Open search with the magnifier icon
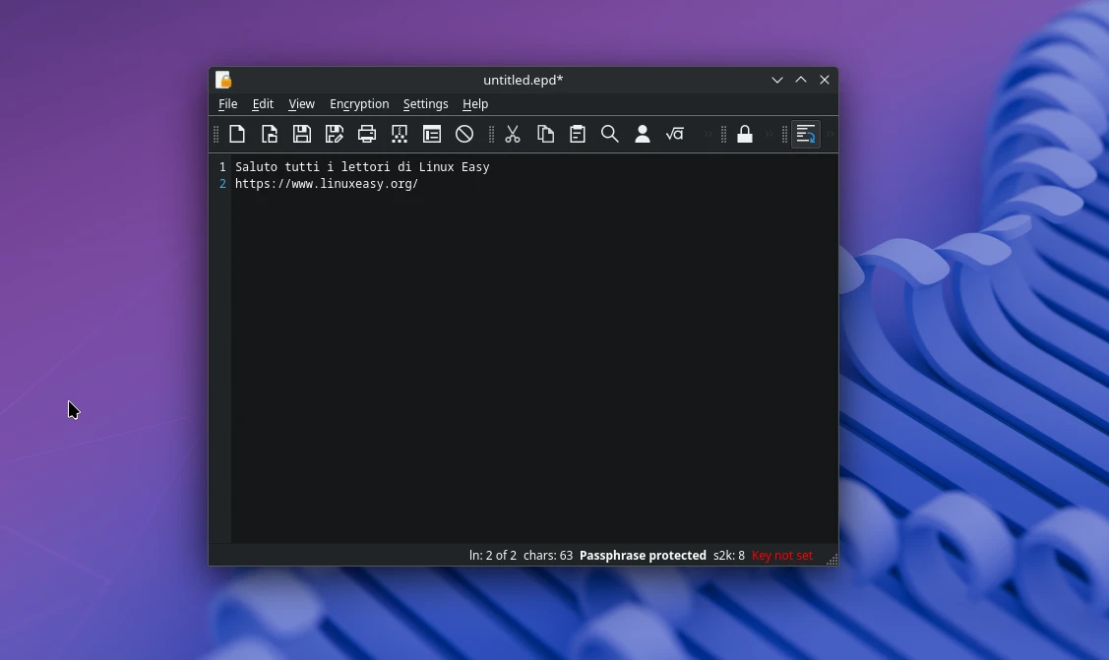 (610, 134)
